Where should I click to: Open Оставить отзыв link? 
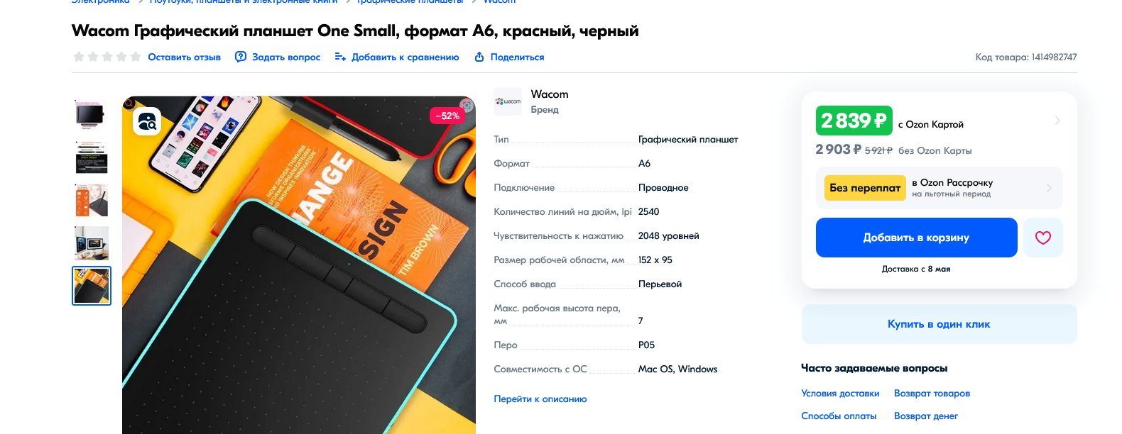(x=184, y=57)
